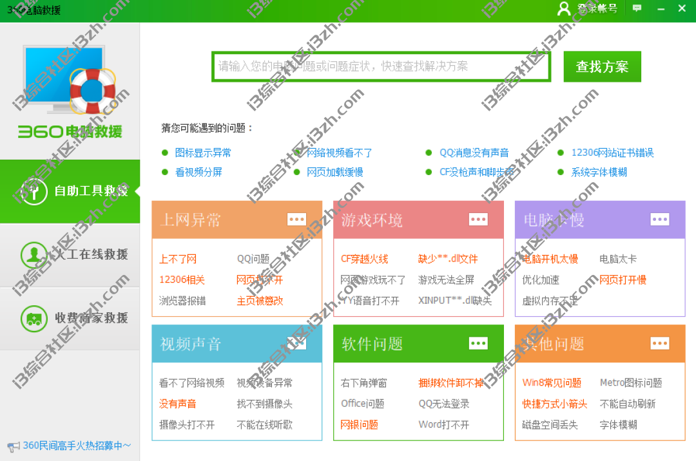Open QQ问题 in 上网异常 card
696x461 pixels.
[x=253, y=259]
